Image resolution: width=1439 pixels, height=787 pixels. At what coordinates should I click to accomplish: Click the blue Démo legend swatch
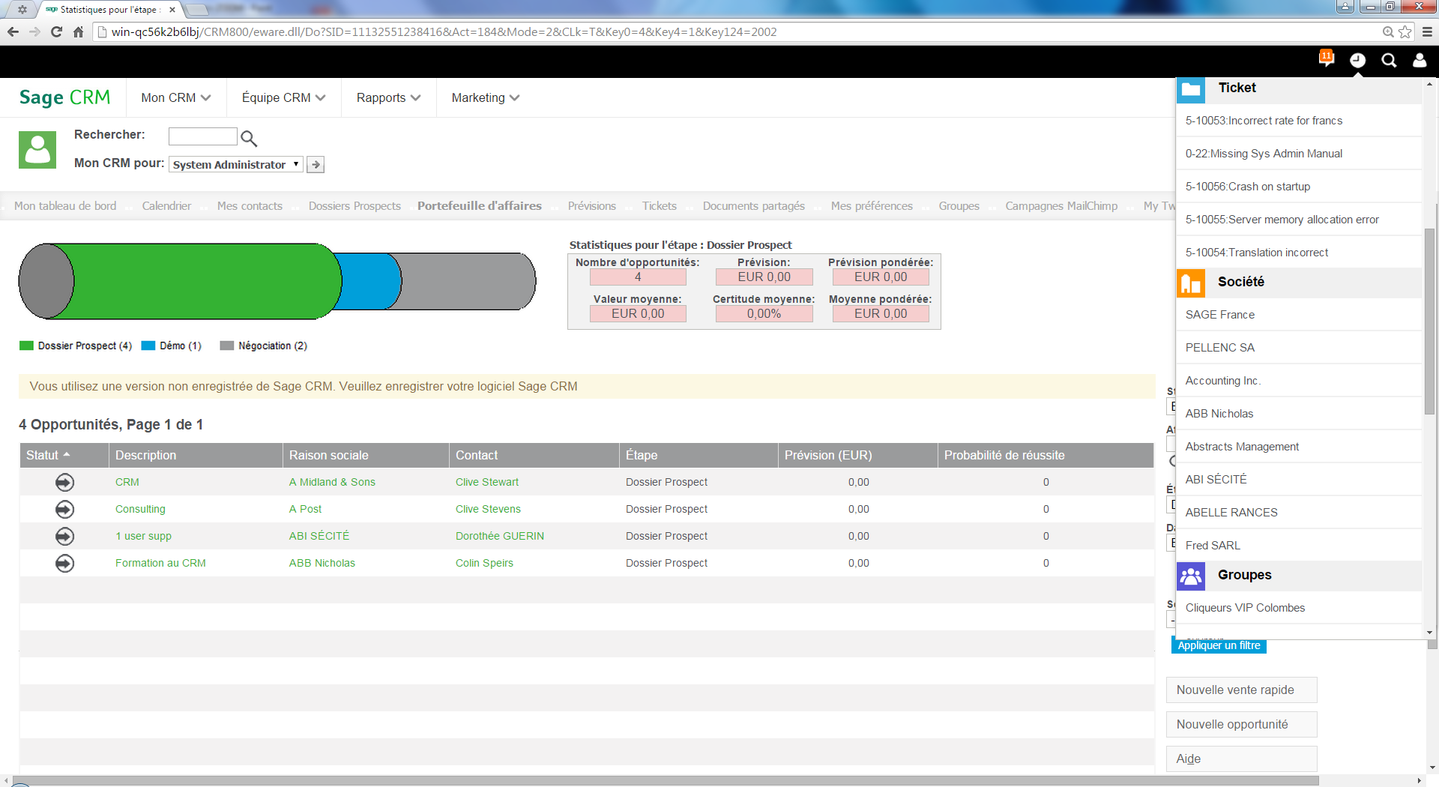pos(148,346)
